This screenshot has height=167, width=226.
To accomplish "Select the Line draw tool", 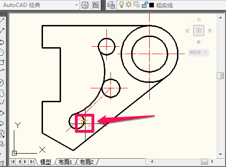I will (2, 20).
